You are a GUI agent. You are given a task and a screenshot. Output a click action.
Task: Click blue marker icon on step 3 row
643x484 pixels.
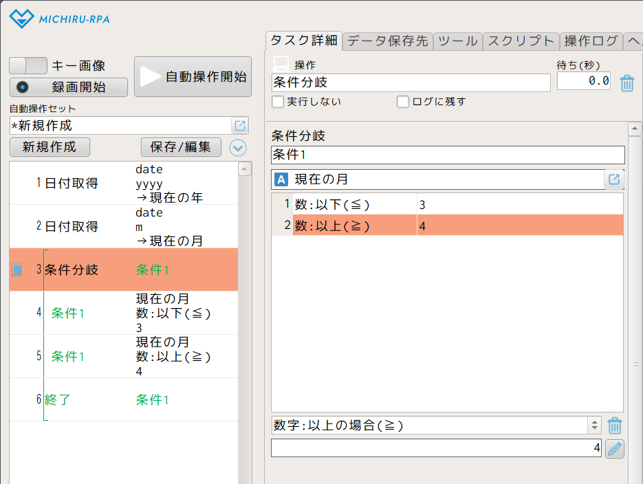click(x=17, y=269)
